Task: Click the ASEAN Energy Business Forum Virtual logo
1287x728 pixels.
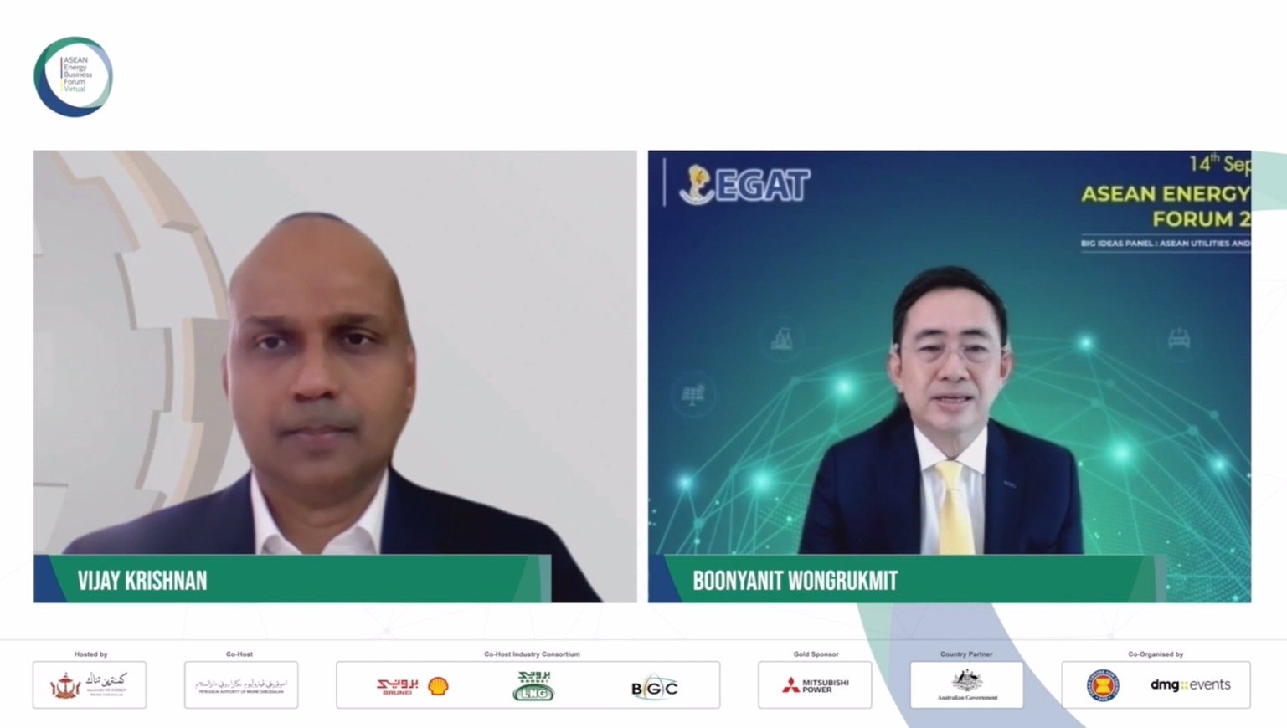Action: (x=73, y=76)
